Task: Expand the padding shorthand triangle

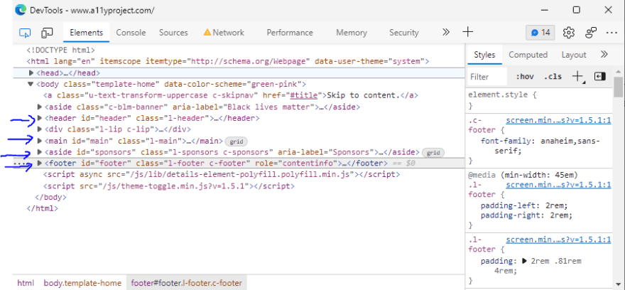Action: 526,262
